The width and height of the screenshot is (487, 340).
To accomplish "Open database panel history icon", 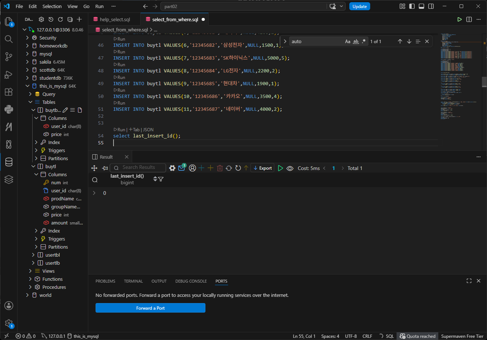I will click(51, 19).
